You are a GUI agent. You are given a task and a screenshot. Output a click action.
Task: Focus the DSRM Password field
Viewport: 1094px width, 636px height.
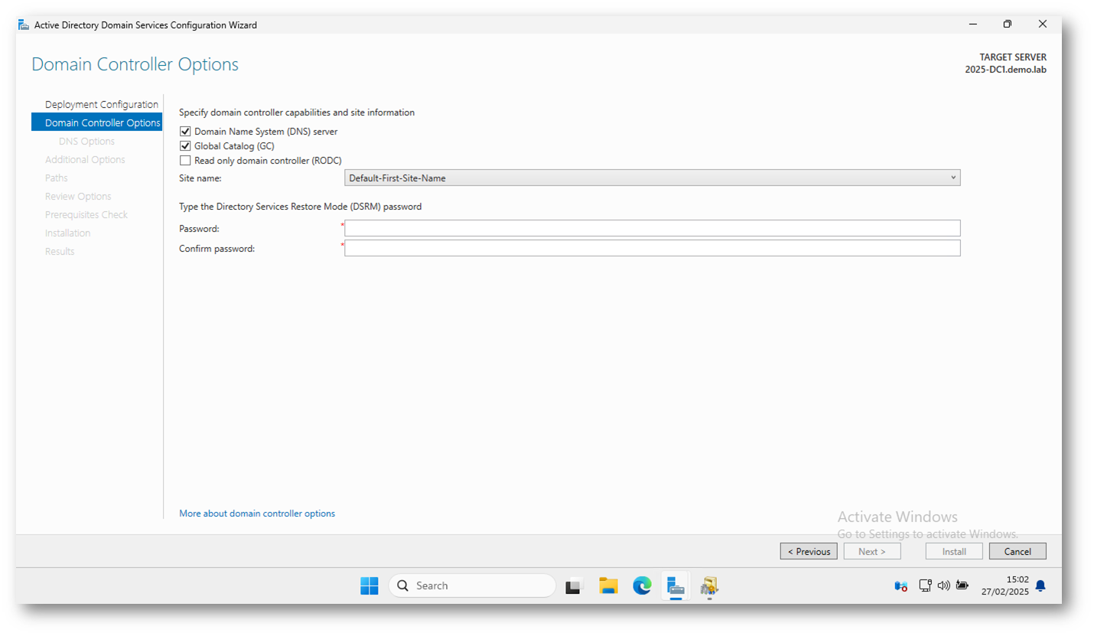(x=653, y=228)
